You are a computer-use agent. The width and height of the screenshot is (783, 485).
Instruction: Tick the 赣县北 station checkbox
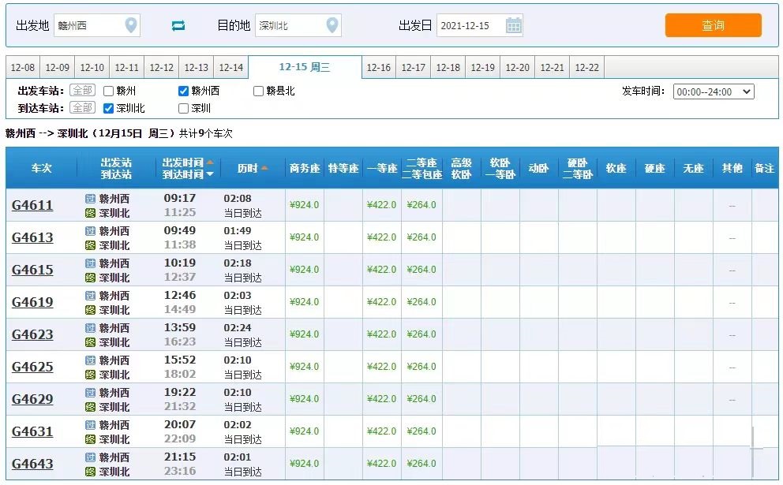pos(259,91)
